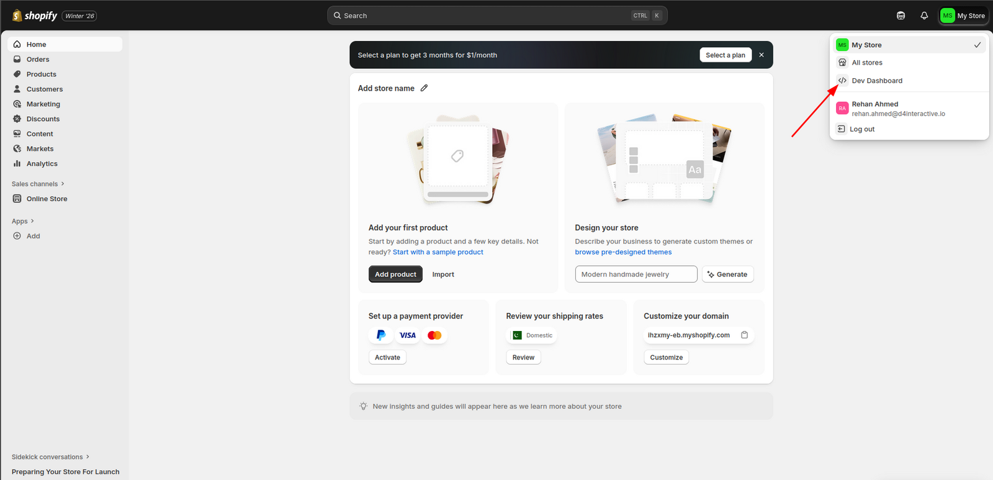Open the Start with a sample product link
The height and width of the screenshot is (480, 993).
[438, 252]
